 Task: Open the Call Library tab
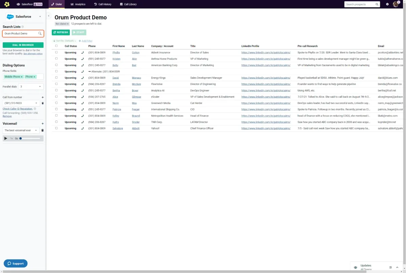128,4
